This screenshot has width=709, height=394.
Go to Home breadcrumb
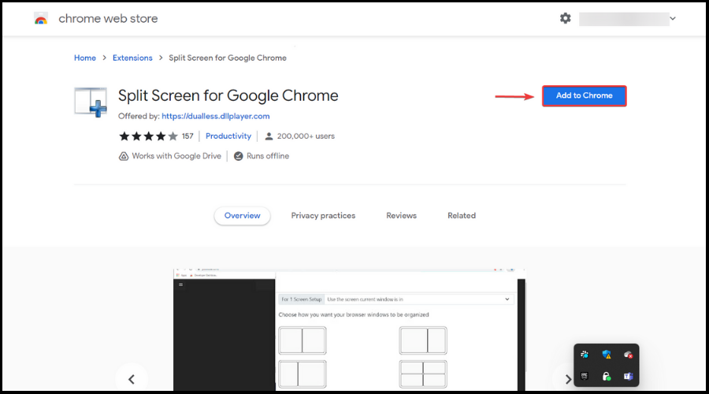pyautogui.click(x=85, y=58)
